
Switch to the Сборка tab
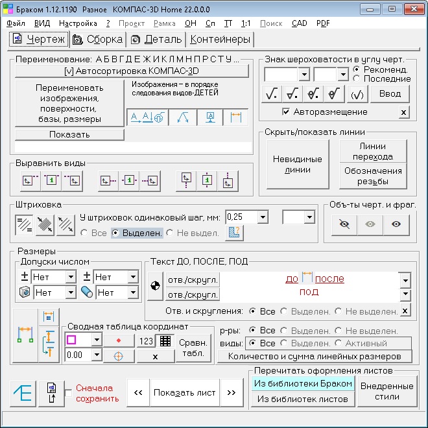98,40
